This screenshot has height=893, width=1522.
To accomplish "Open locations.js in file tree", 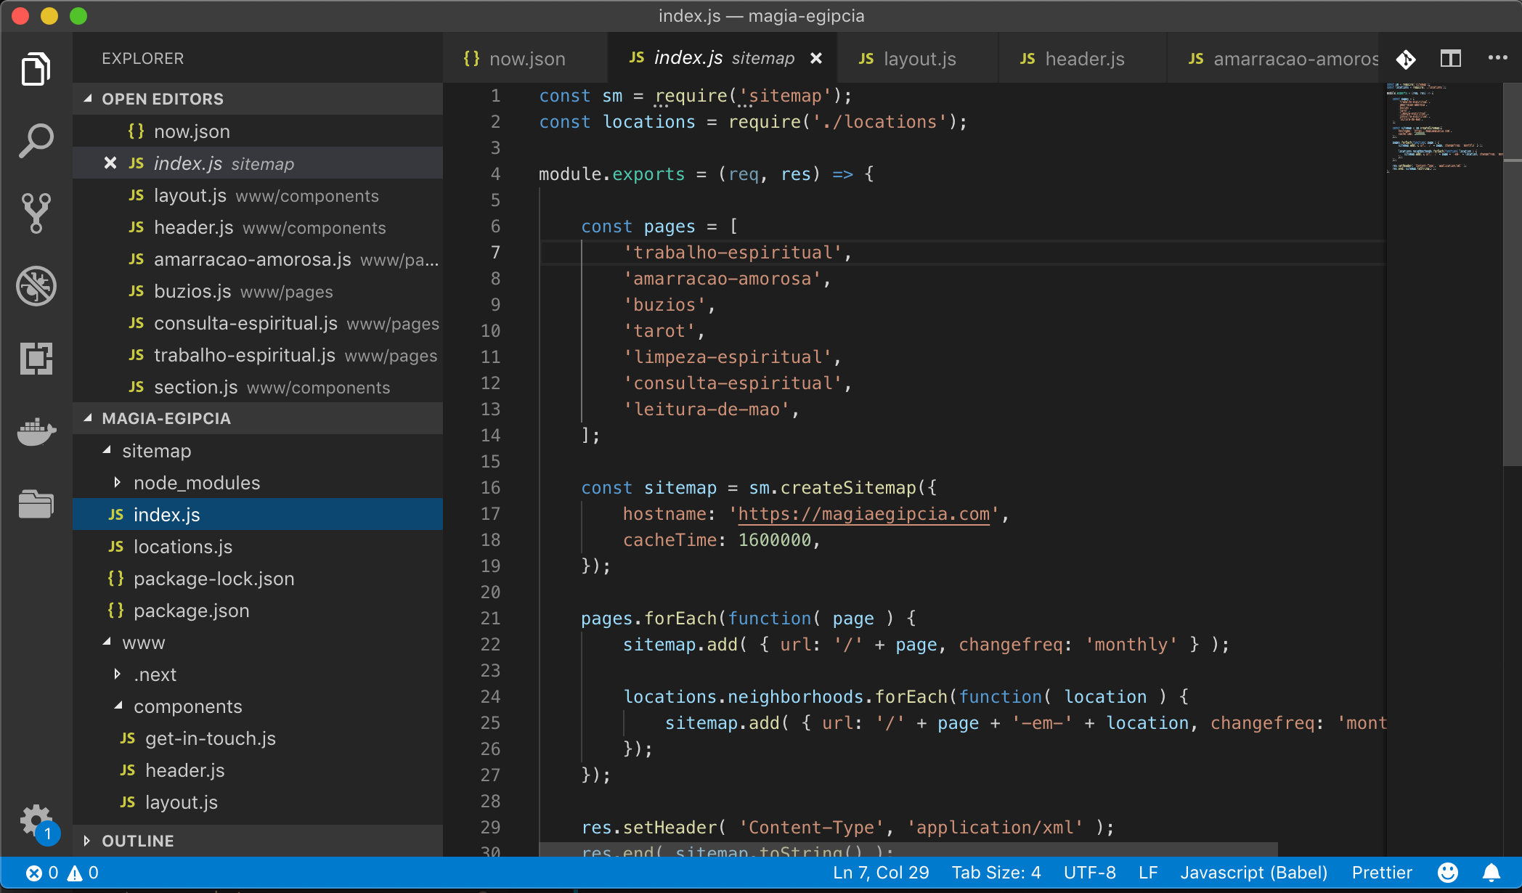I will [x=258, y=547].
